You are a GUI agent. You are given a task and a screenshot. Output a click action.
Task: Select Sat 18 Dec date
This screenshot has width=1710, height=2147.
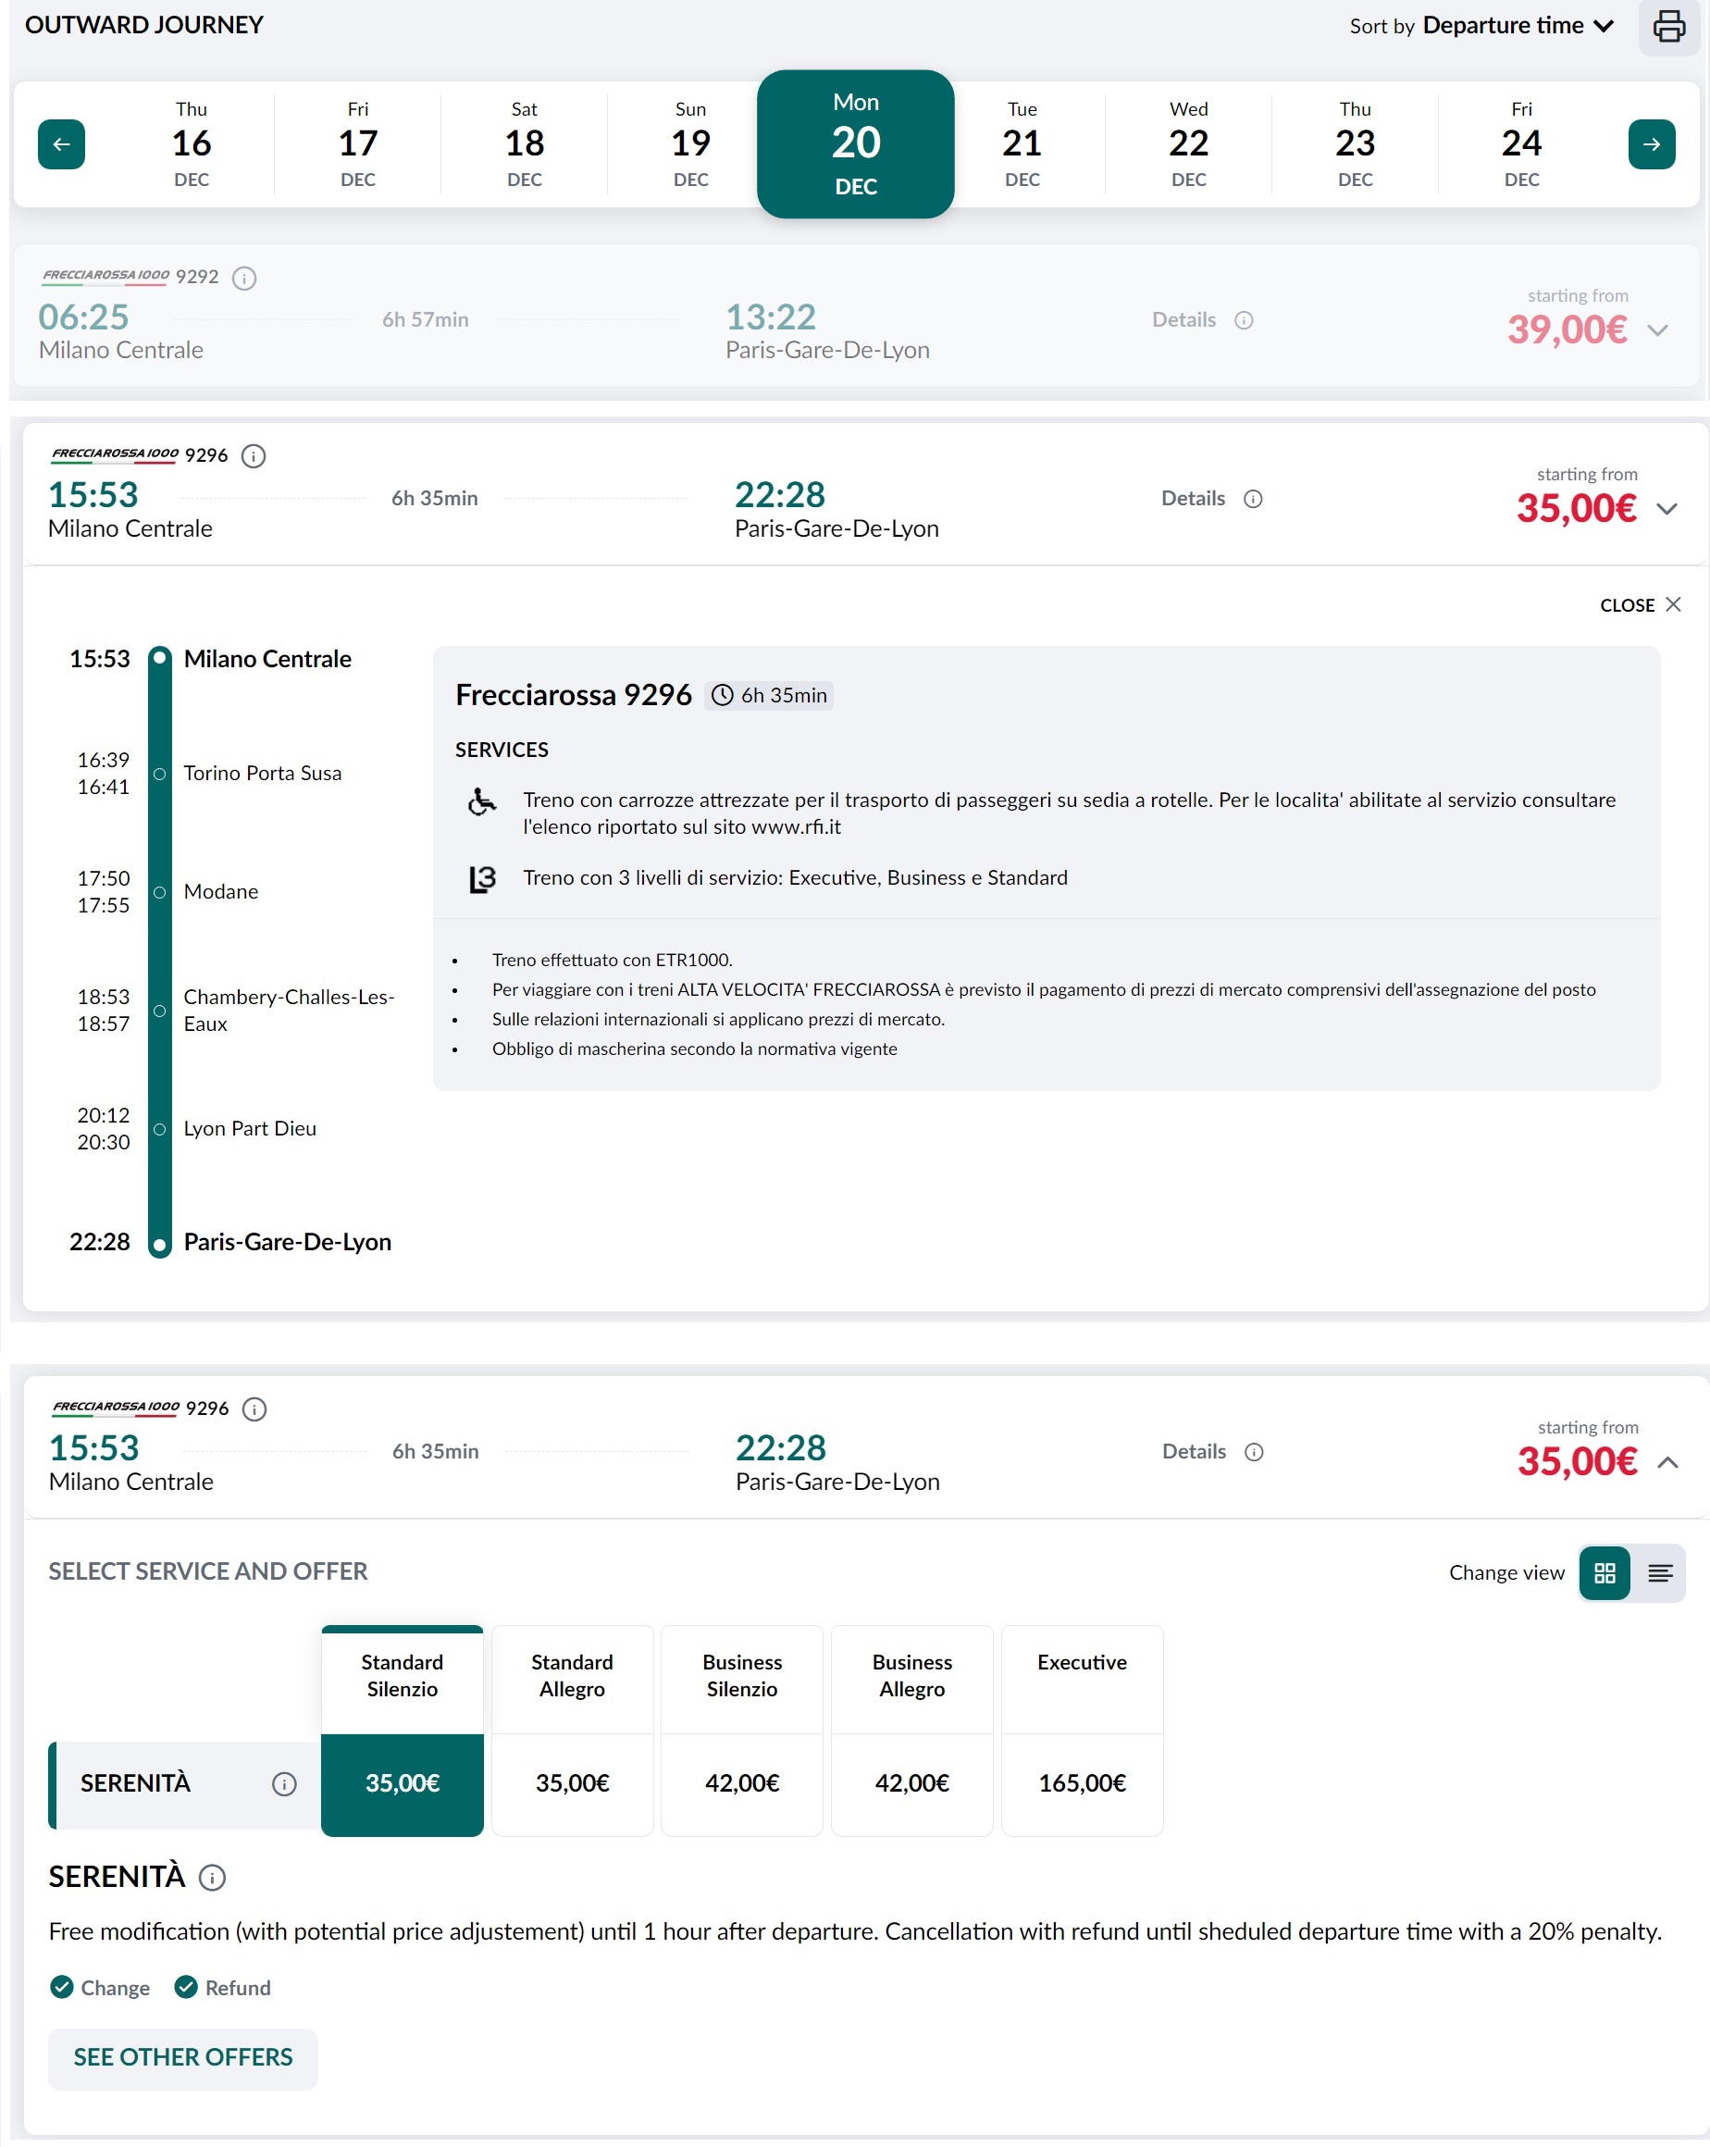click(x=524, y=144)
